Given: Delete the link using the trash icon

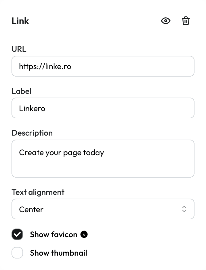Looking at the screenshot, I should tap(186, 21).
